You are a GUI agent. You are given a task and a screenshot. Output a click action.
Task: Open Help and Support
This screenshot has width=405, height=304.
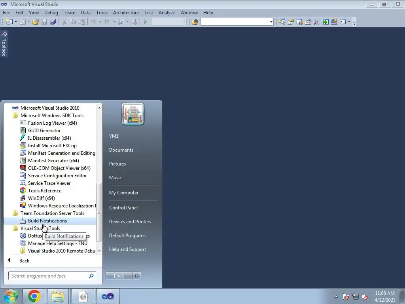point(128,249)
